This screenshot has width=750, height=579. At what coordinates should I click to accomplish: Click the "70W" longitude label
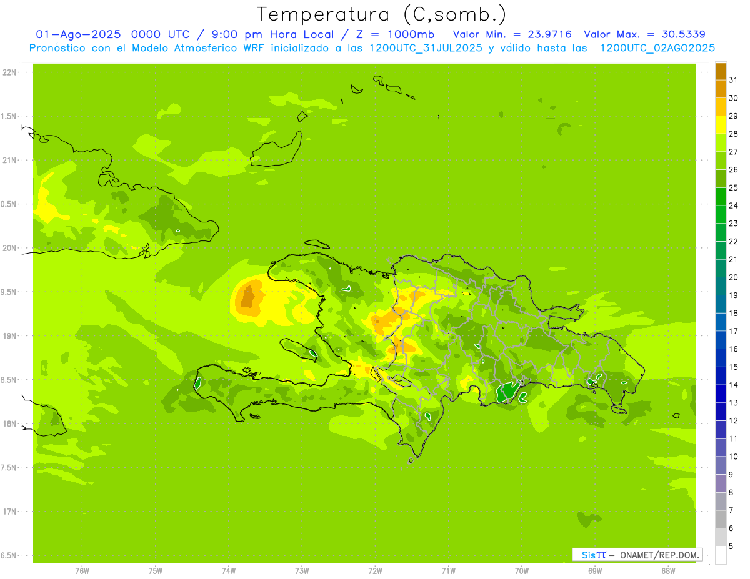click(x=522, y=570)
